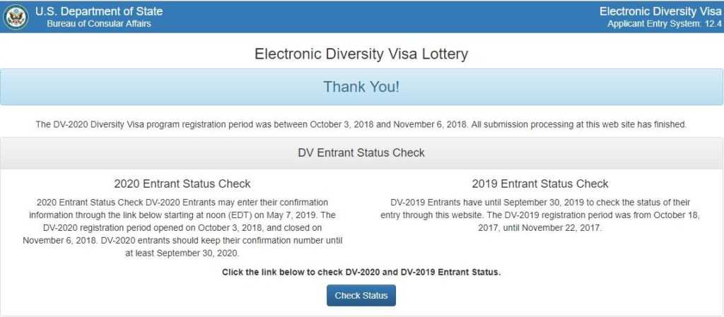Click the '2017, until November 22, 2017' line
This screenshot has height=317, width=724.
[540, 228]
